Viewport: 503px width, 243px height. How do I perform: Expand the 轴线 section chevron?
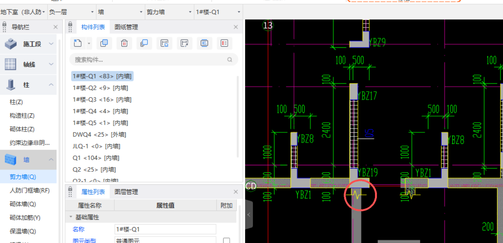pyautogui.click(x=51, y=64)
